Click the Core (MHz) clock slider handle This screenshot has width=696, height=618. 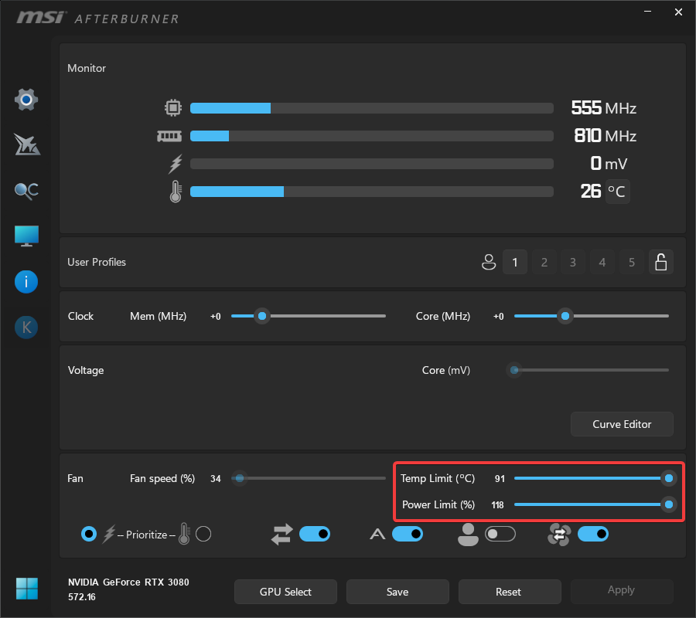click(x=565, y=316)
